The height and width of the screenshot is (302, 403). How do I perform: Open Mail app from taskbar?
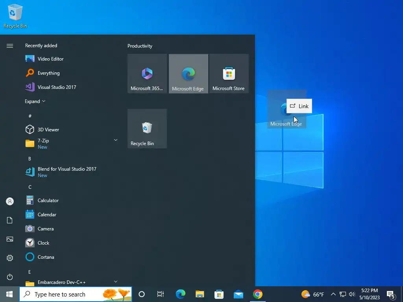point(238,294)
